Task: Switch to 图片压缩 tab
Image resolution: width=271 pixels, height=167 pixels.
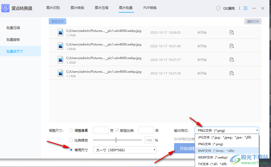Action: pyautogui.click(x=102, y=8)
